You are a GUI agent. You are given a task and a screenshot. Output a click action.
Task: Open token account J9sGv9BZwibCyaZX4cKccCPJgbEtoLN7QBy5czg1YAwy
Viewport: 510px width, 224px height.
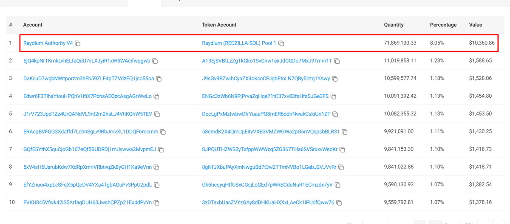coord(266,79)
